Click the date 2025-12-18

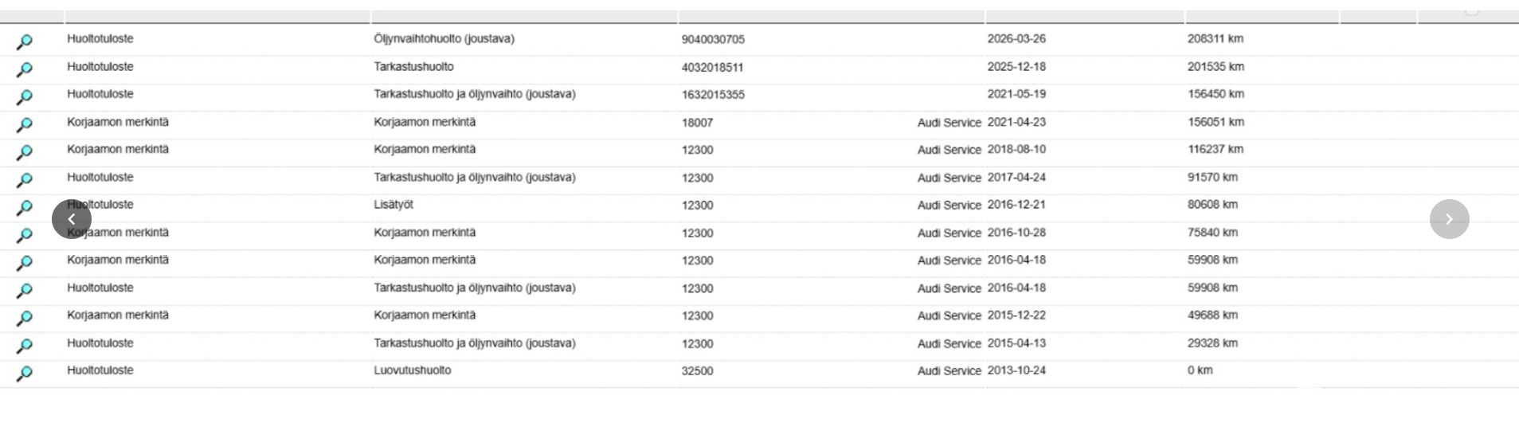1016,67
